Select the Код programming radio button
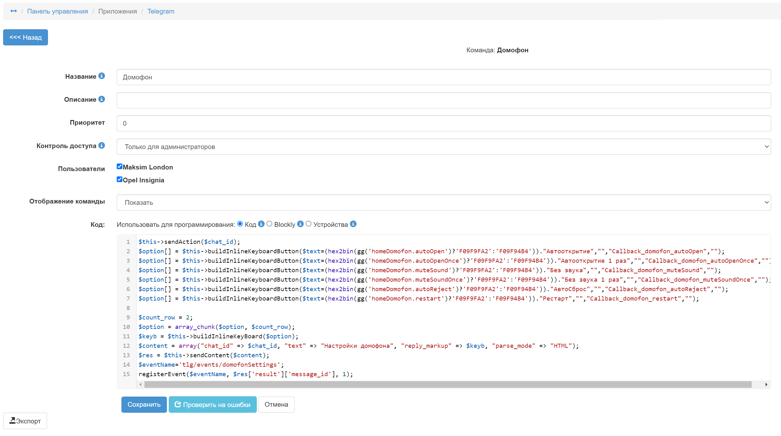This screenshot has width=781, height=436. [240, 224]
